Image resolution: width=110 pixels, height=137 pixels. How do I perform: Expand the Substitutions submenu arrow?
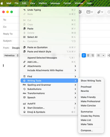75,89
